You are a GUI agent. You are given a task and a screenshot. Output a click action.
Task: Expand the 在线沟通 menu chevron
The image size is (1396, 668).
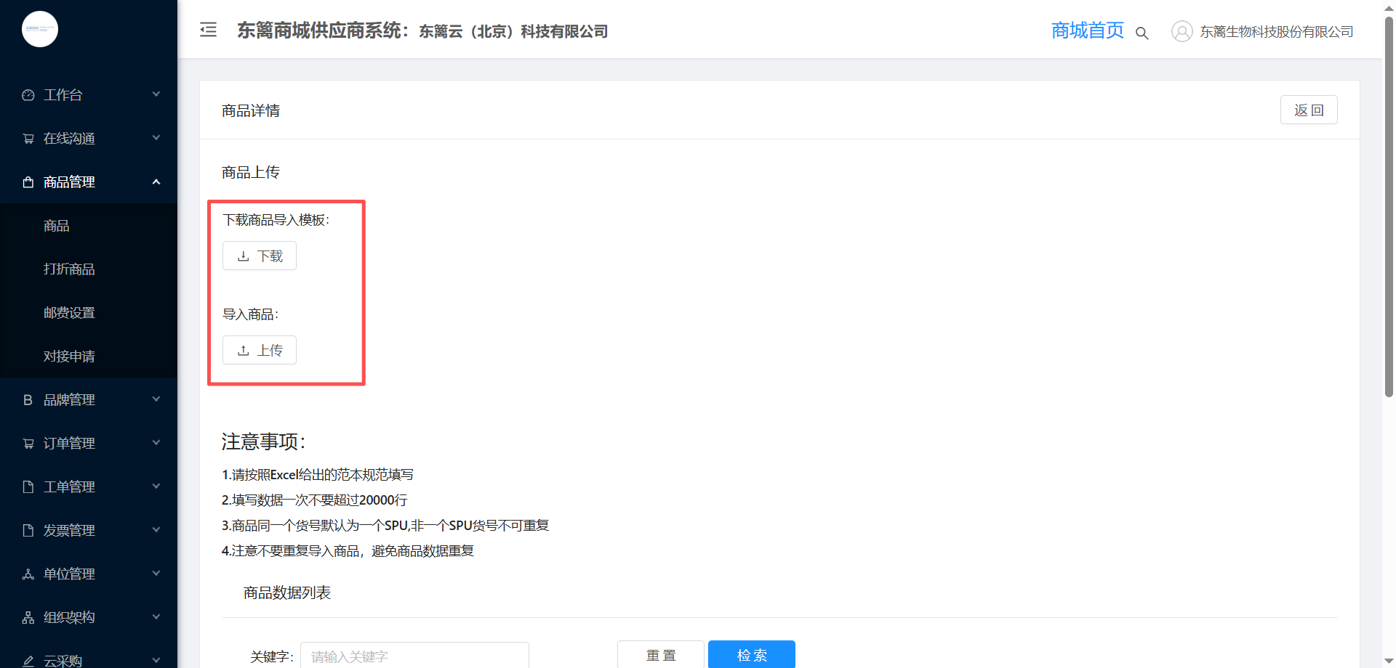coord(156,138)
